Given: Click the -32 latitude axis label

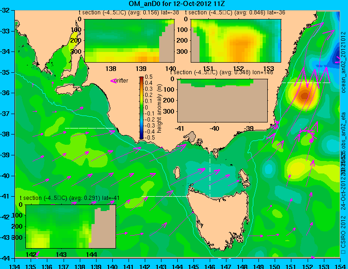Looking at the screenshot, I should (x=6, y=10).
